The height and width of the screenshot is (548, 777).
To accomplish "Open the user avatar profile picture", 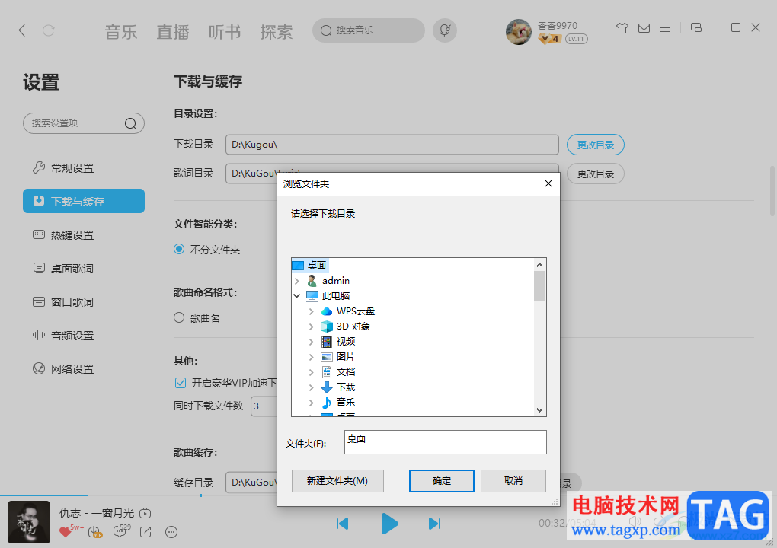I will point(518,32).
